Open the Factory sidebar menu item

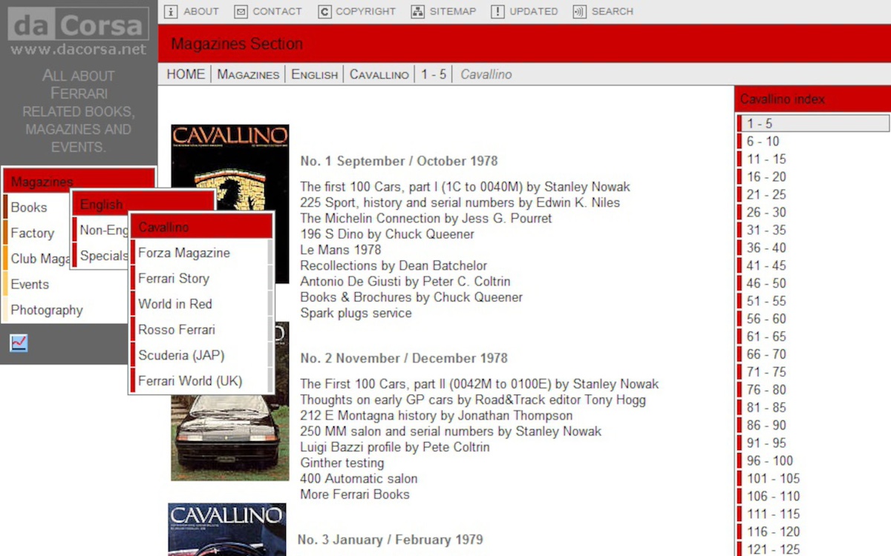[37, 233]
